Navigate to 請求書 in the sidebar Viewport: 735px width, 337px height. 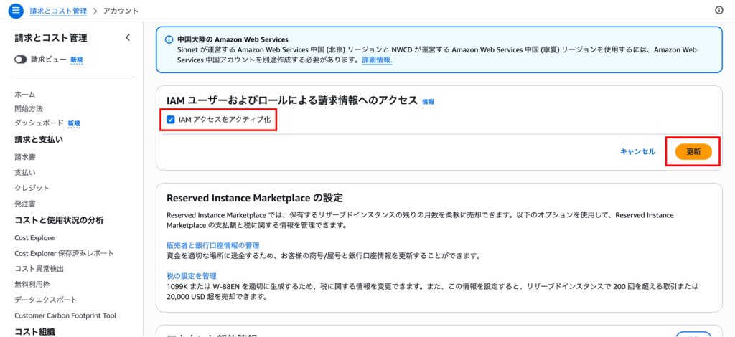click(25, 156)
